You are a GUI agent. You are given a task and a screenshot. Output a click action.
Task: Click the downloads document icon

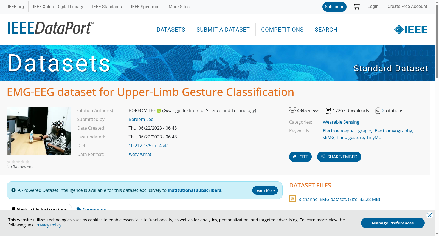point(328,111)
